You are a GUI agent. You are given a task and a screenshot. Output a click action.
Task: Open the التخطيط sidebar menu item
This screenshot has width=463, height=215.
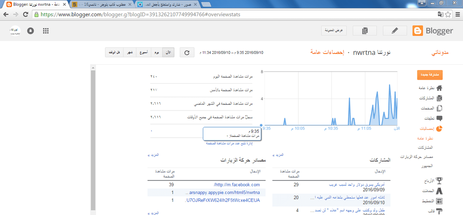(427, 201)
